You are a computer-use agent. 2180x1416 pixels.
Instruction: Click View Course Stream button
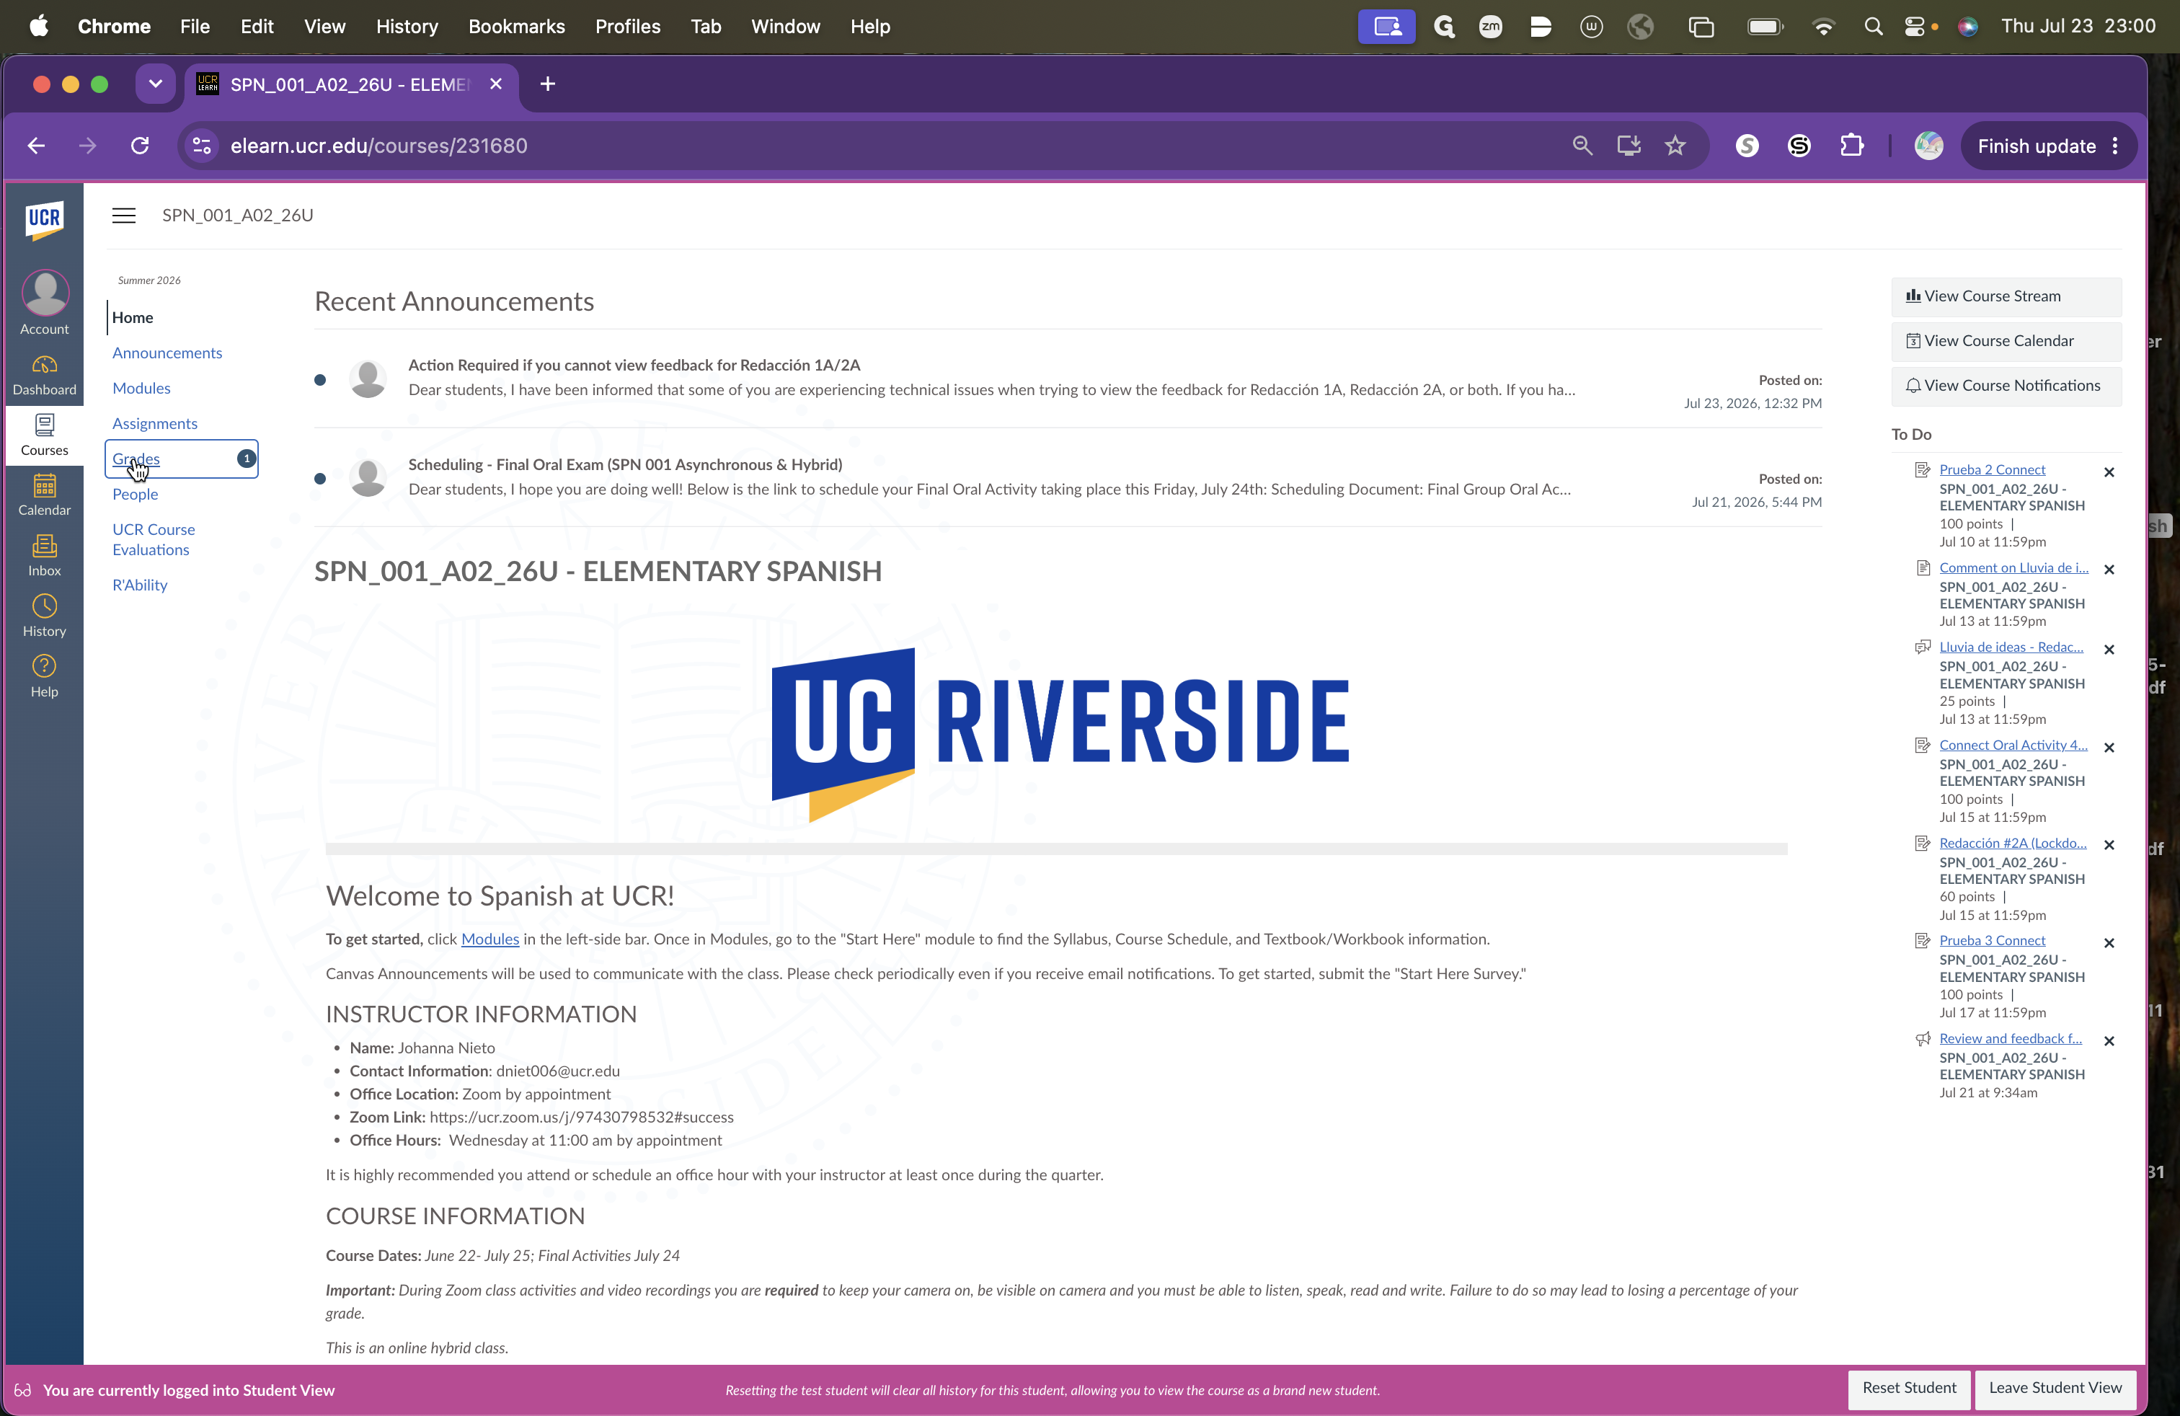click(2006, 297)
